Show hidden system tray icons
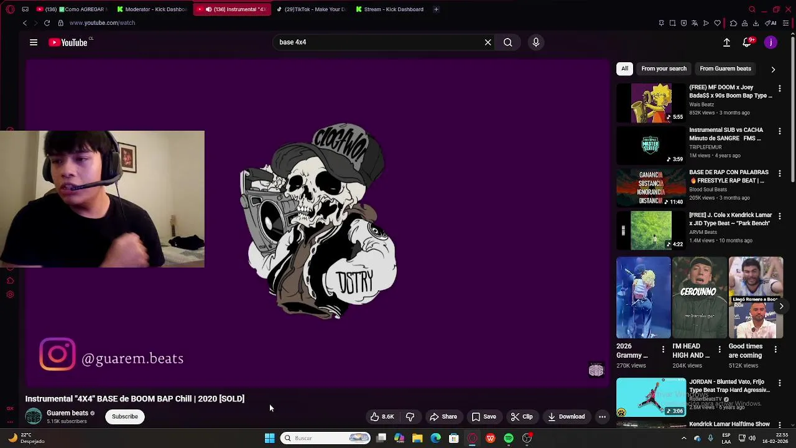 point(684,438)
